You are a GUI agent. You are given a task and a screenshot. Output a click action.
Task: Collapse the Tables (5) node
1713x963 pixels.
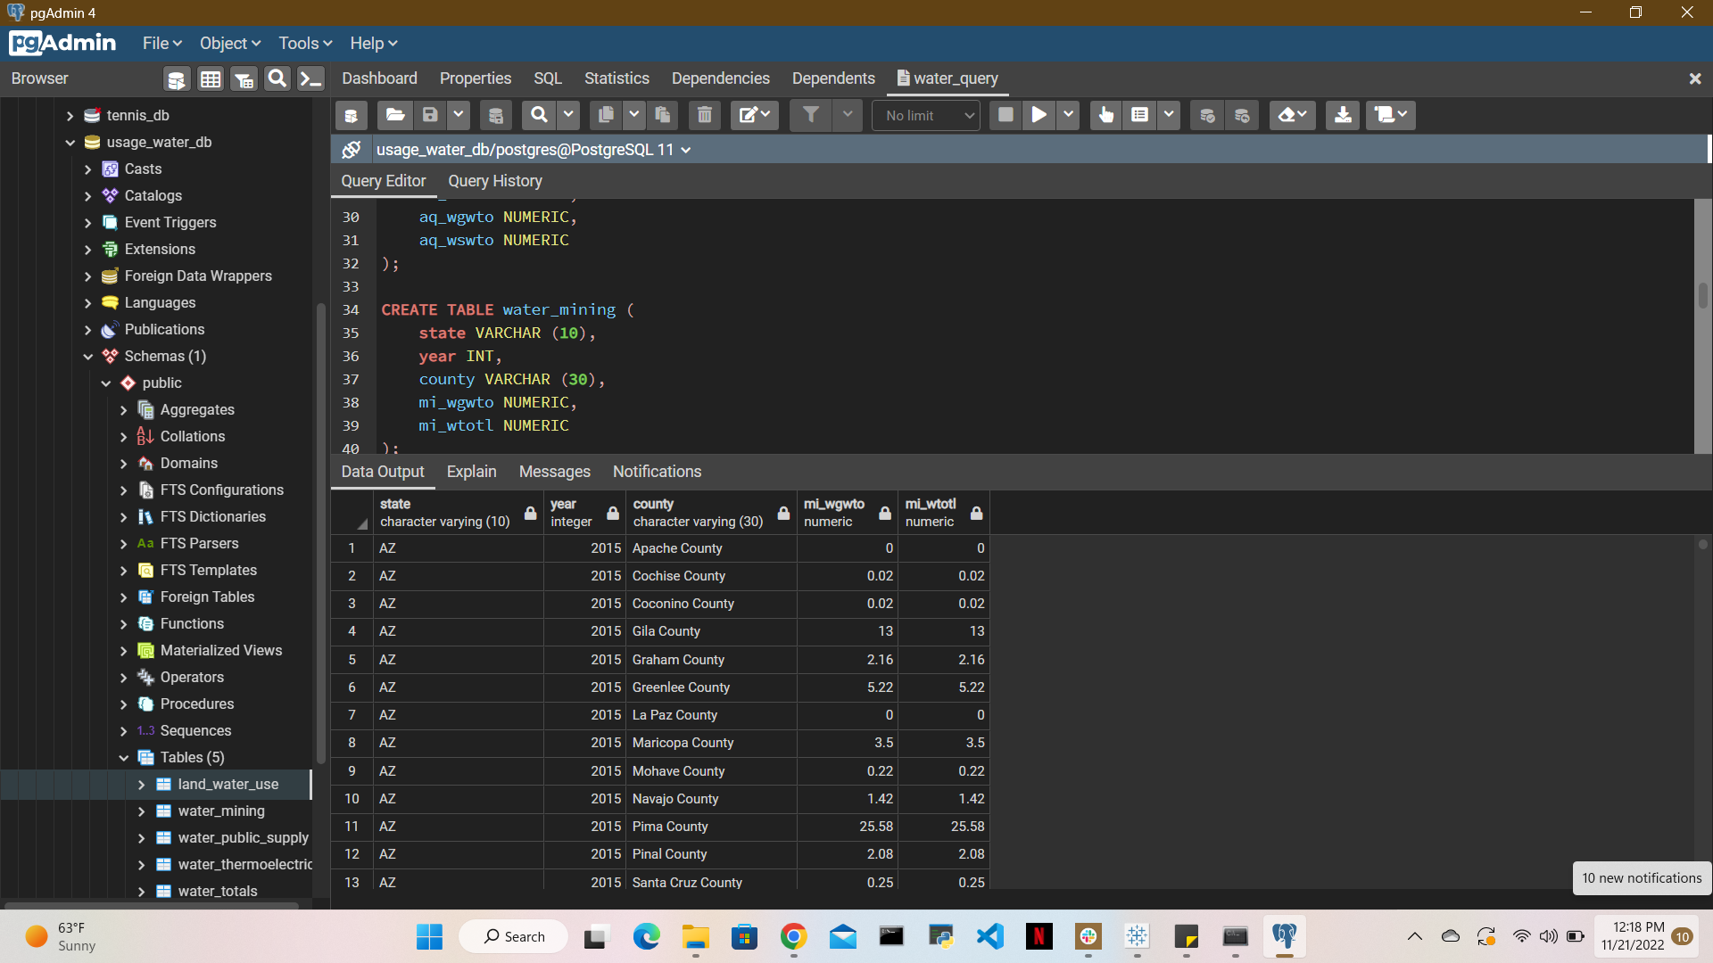(x=123, y=758)
